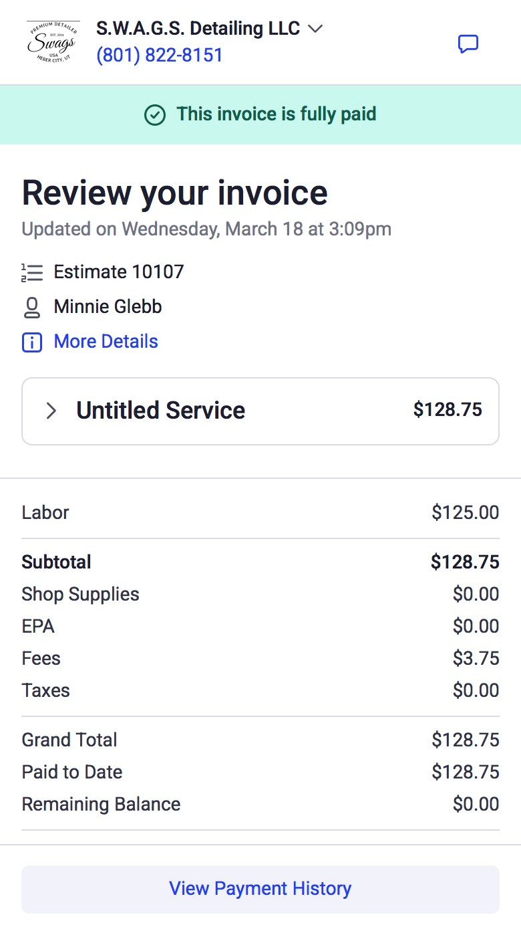The height and width of the screenshot is (935, 521).
Task: Click the Estimate 10107 label
Action: tap(119, 272)
